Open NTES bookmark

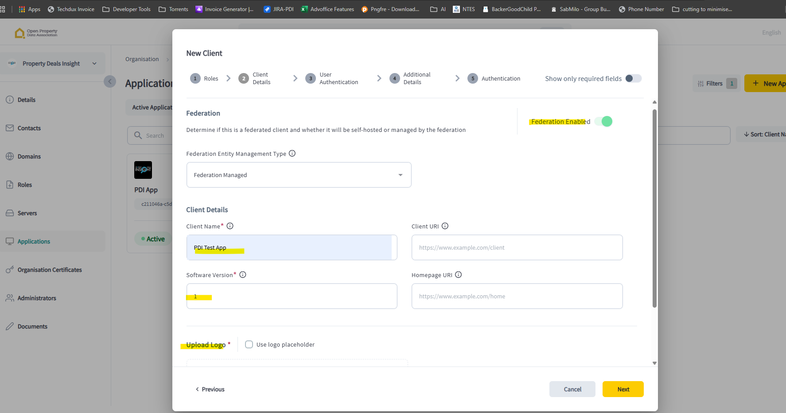click(464, 9)
